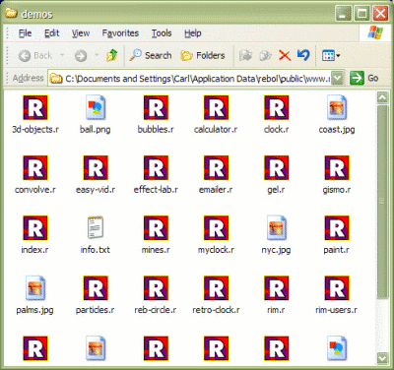Screen dimensions: 394x370
Task: Select the convolve.r file icon
Action: [35, 167]
